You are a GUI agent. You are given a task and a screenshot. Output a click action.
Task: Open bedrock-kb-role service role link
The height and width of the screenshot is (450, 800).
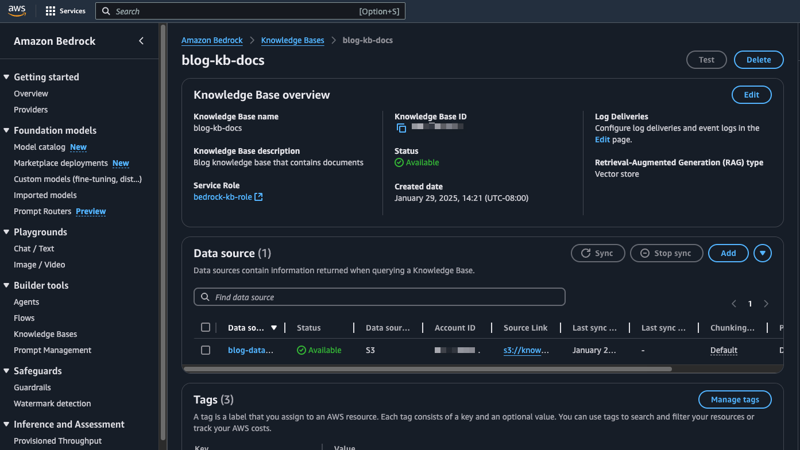coord(223,197)
